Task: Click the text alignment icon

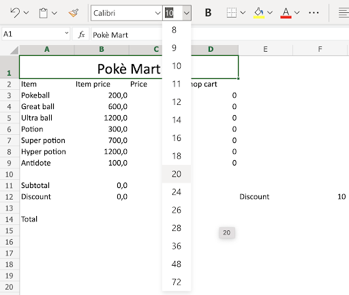Action: tap(344, 13)
